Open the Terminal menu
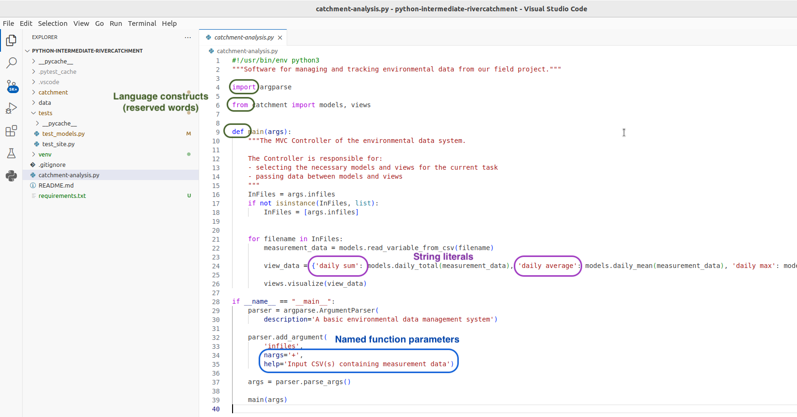Image resolution: width=797 pixels, height=417 pixels. (142, 24)
